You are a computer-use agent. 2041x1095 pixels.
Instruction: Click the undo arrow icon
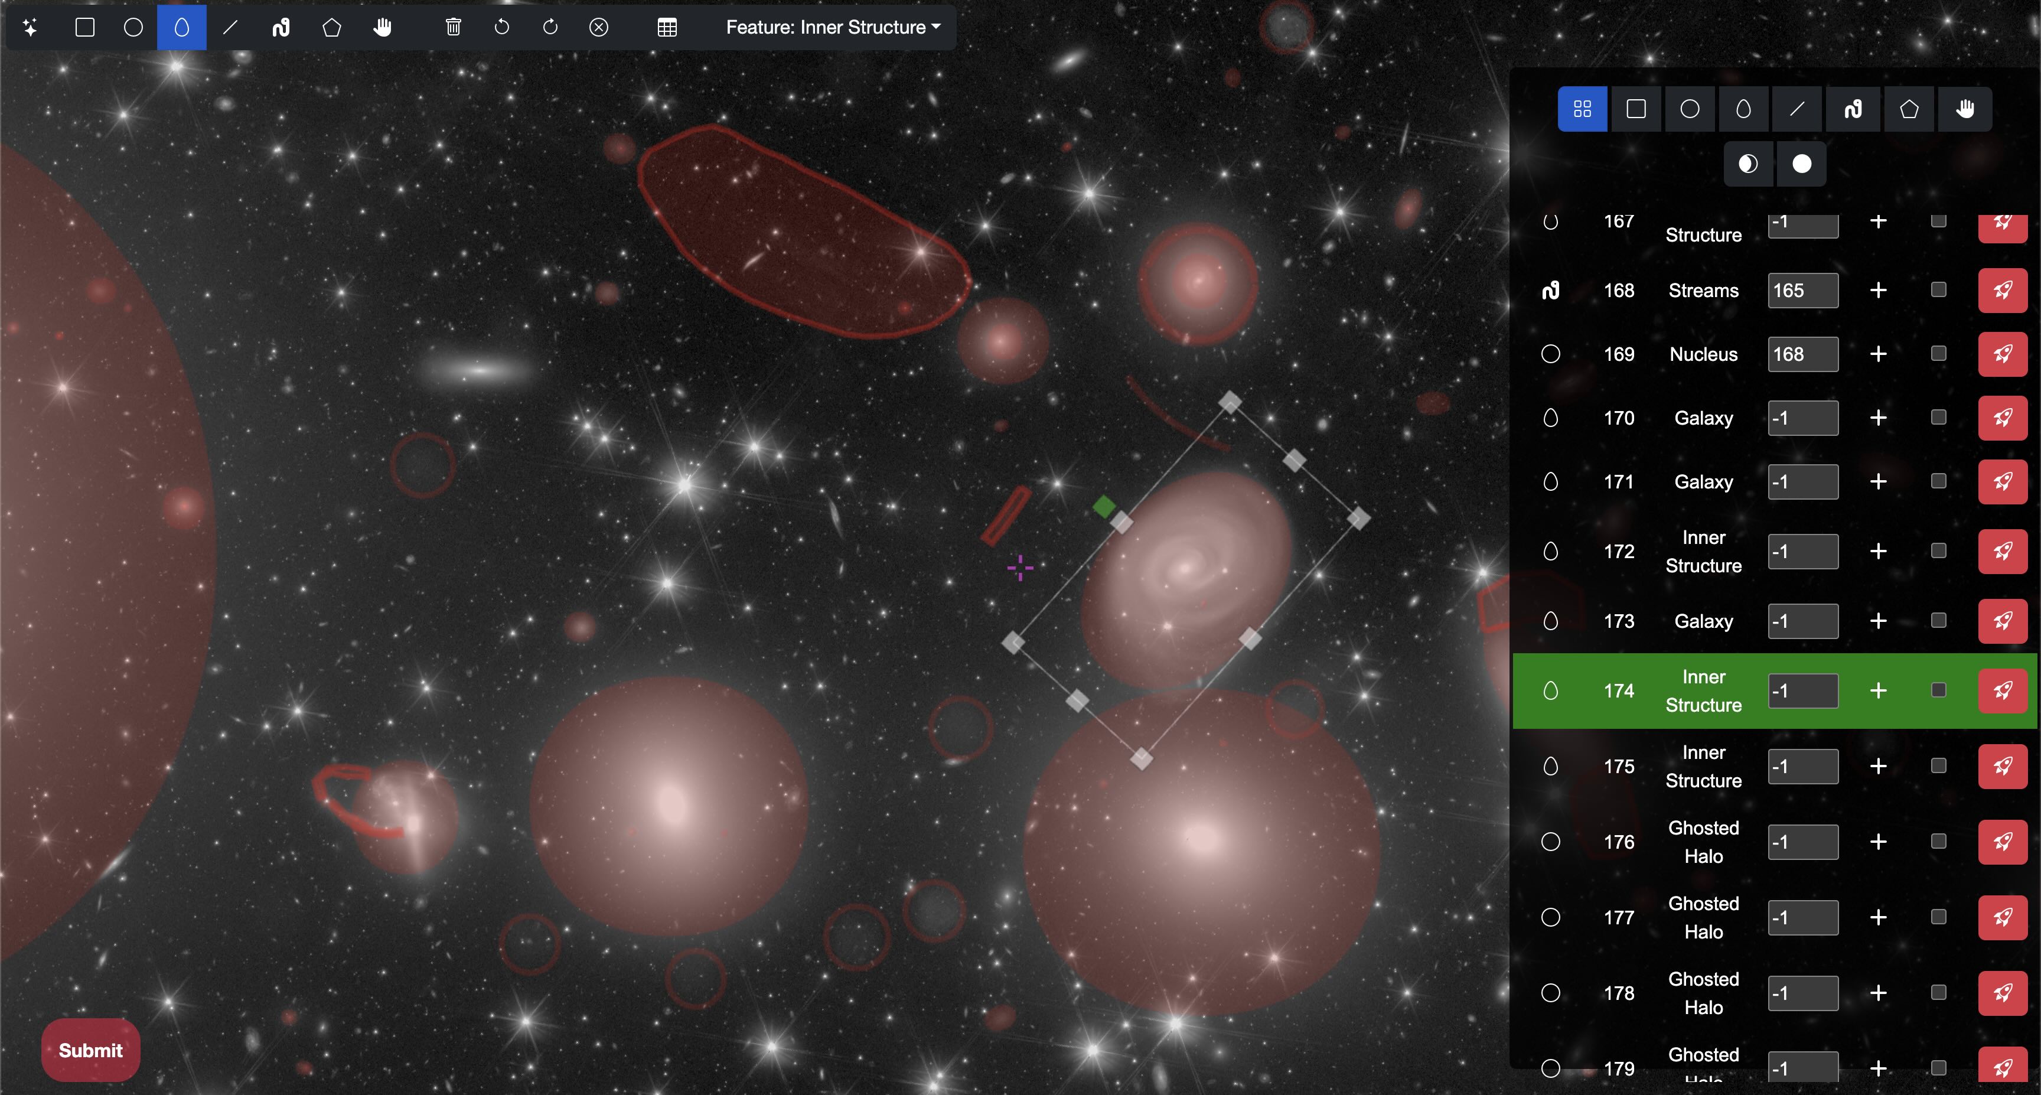[x=501, y=28]
